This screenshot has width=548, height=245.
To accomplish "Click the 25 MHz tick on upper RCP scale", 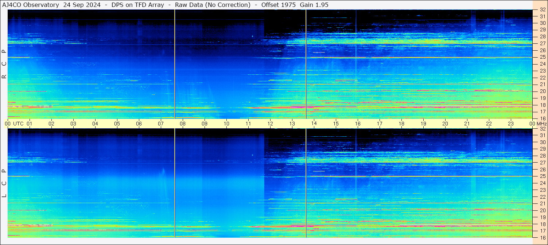I will pyautogui.click(x=542, y=57).
